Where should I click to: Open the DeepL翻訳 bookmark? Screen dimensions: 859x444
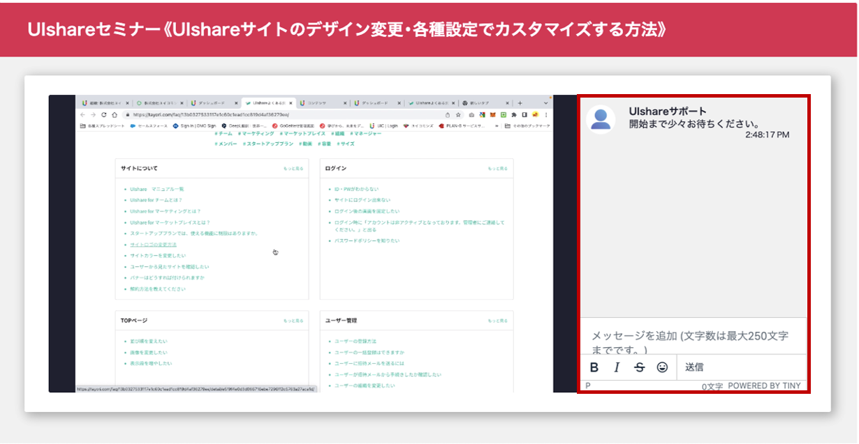[244, 125]
